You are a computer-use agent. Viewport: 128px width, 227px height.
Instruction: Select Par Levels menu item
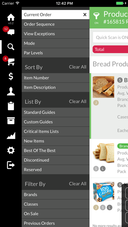click(56, 53)
